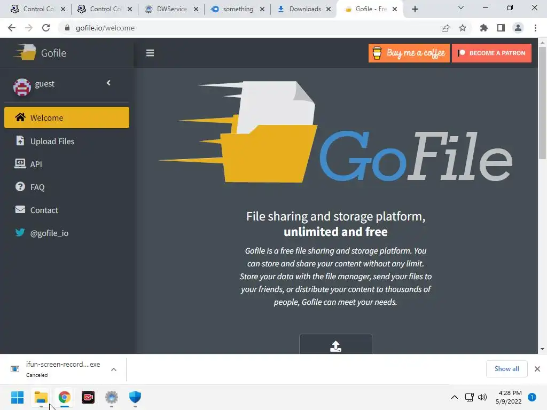Open the screen recorder taskbar icon
547x410 pixels.
pos(88,397)
